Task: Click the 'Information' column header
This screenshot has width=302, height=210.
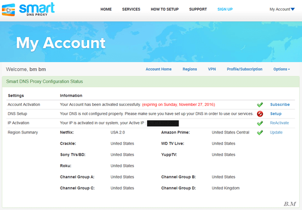Action: 71,96
